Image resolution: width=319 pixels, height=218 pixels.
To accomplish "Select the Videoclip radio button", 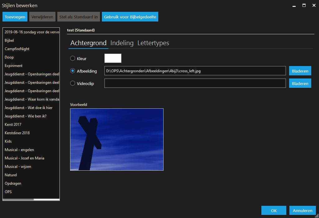I will [73, 83].
